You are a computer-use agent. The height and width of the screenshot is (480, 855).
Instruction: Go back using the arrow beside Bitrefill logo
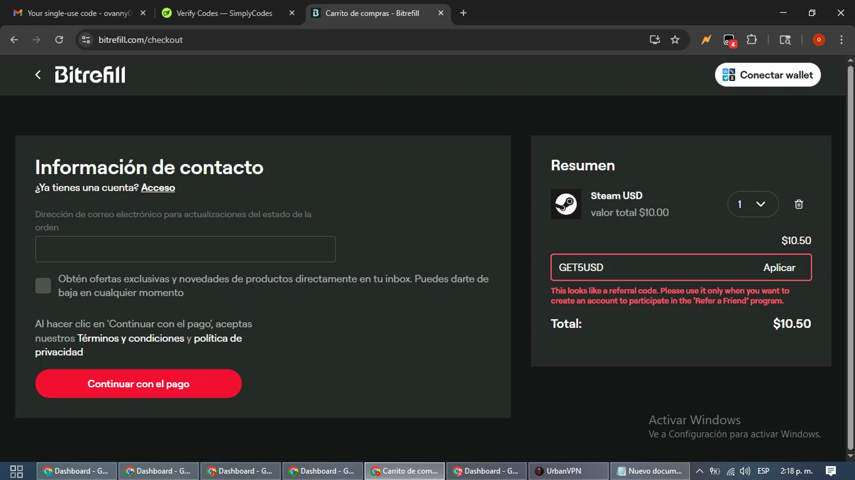pos(38,75)
